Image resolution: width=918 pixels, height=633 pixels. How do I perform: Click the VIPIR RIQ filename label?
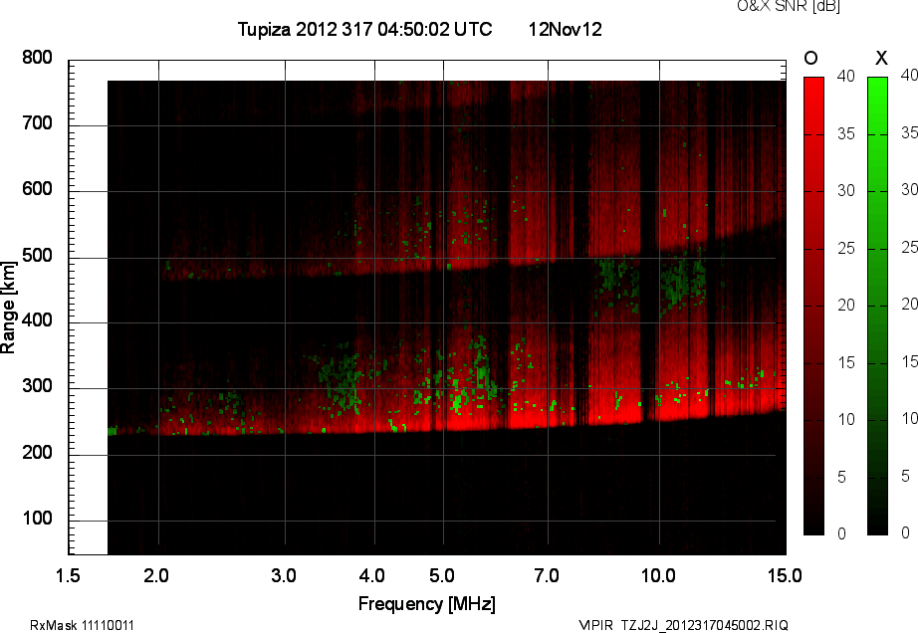[683, 625]
